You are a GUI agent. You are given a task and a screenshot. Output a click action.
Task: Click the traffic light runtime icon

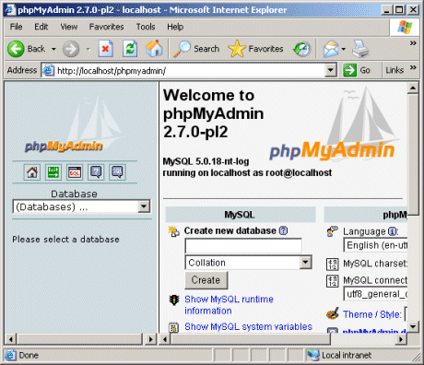tap(174, 300)
